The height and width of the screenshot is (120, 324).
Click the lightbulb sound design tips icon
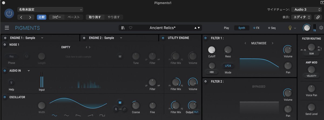point(290,28)
